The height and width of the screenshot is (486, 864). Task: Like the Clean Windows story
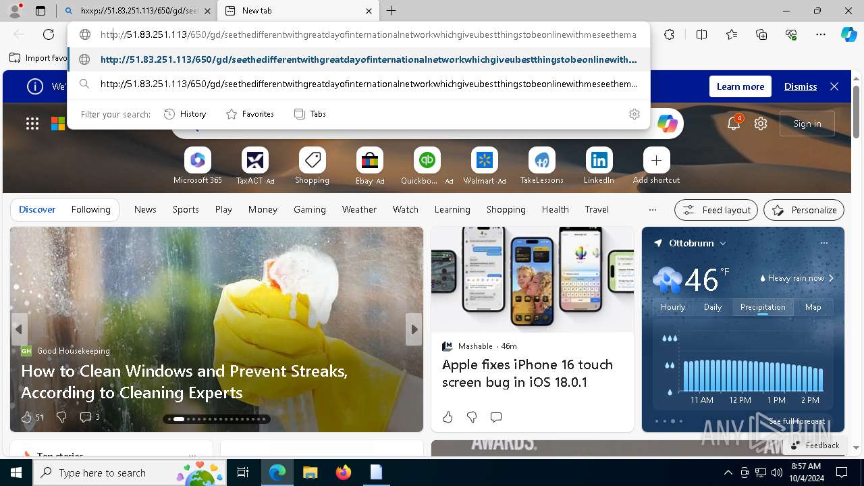click(x=32, y=417)
